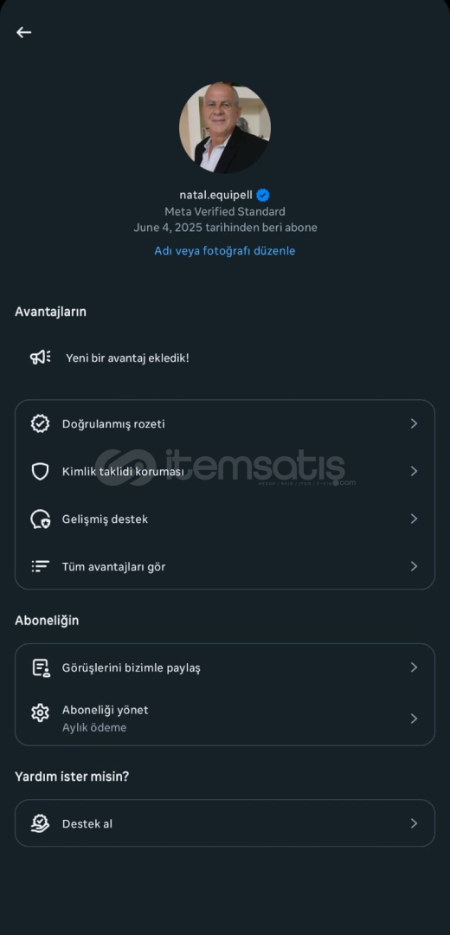The height and width of the screenshot is (935, 450).
Task: Open Tüm avantajları gör menu item
Action: click(x=225, y=566)
